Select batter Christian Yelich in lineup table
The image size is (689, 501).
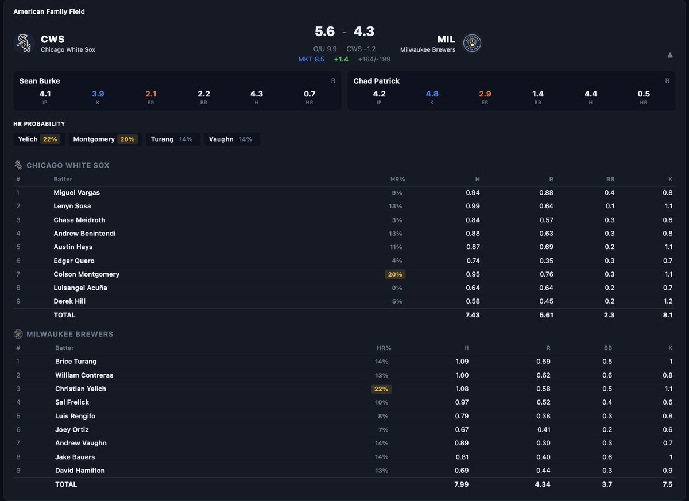pyautogui.click(x=80, y=389)
